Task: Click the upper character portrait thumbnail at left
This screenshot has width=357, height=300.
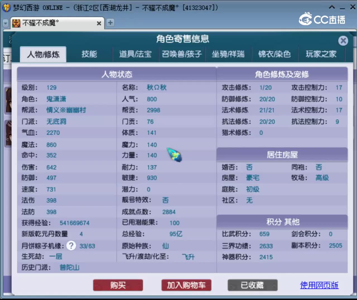Action: (8, 100)
